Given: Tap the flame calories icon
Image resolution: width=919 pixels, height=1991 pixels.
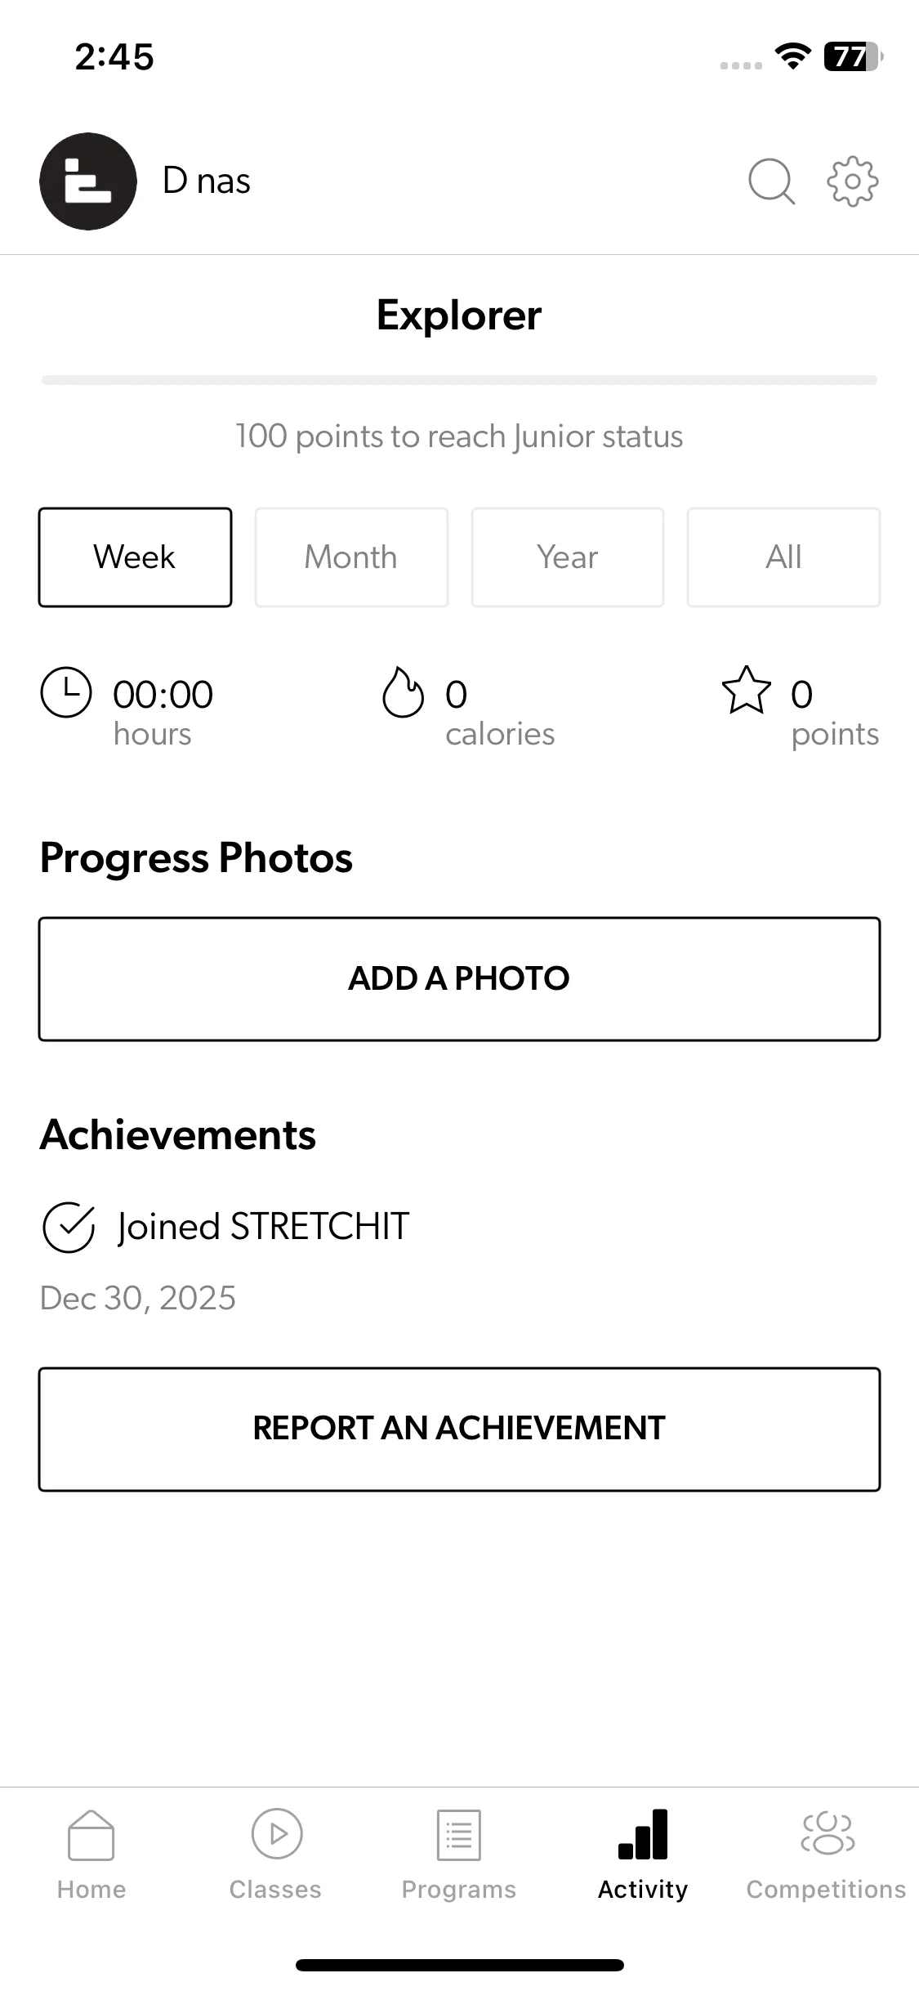Looking at the screenshot, I should 403,692.
